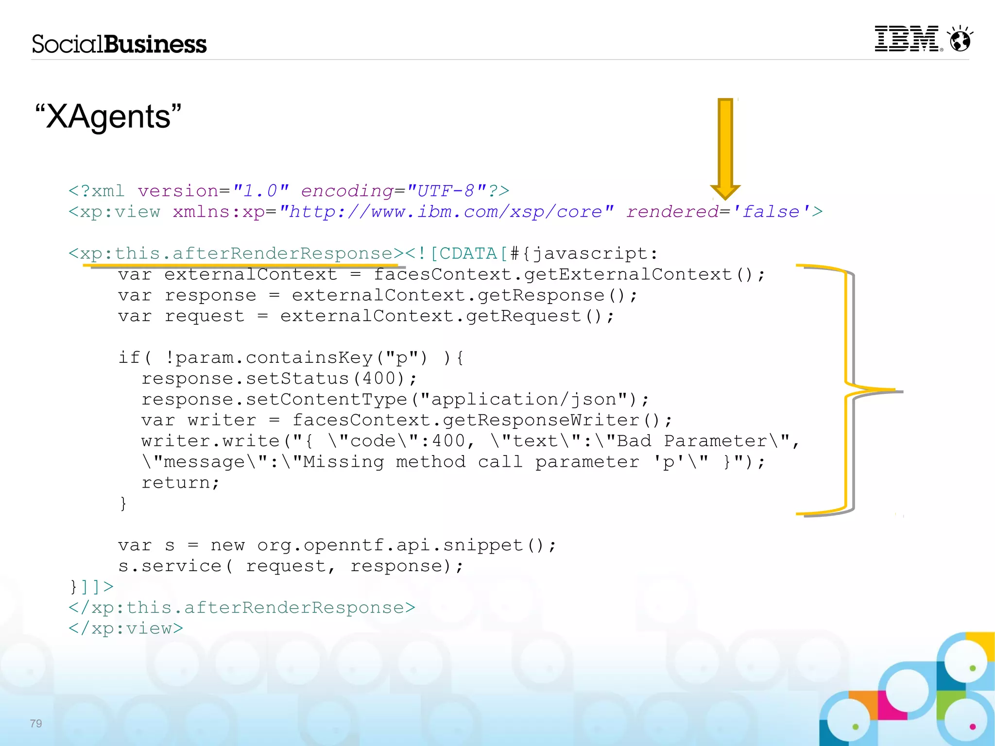Click the SocialBusiness header logo
The height and width of the screenshot is (746, 995).
click(x=119, y=44)
